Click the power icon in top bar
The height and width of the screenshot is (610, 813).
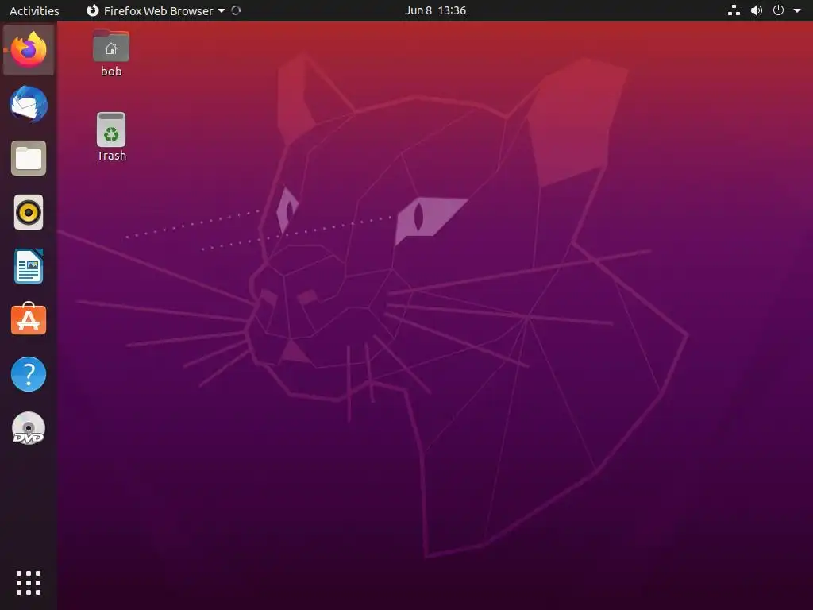(778, 10)
